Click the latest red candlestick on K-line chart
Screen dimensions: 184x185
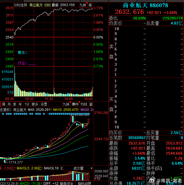click(89, 121)
